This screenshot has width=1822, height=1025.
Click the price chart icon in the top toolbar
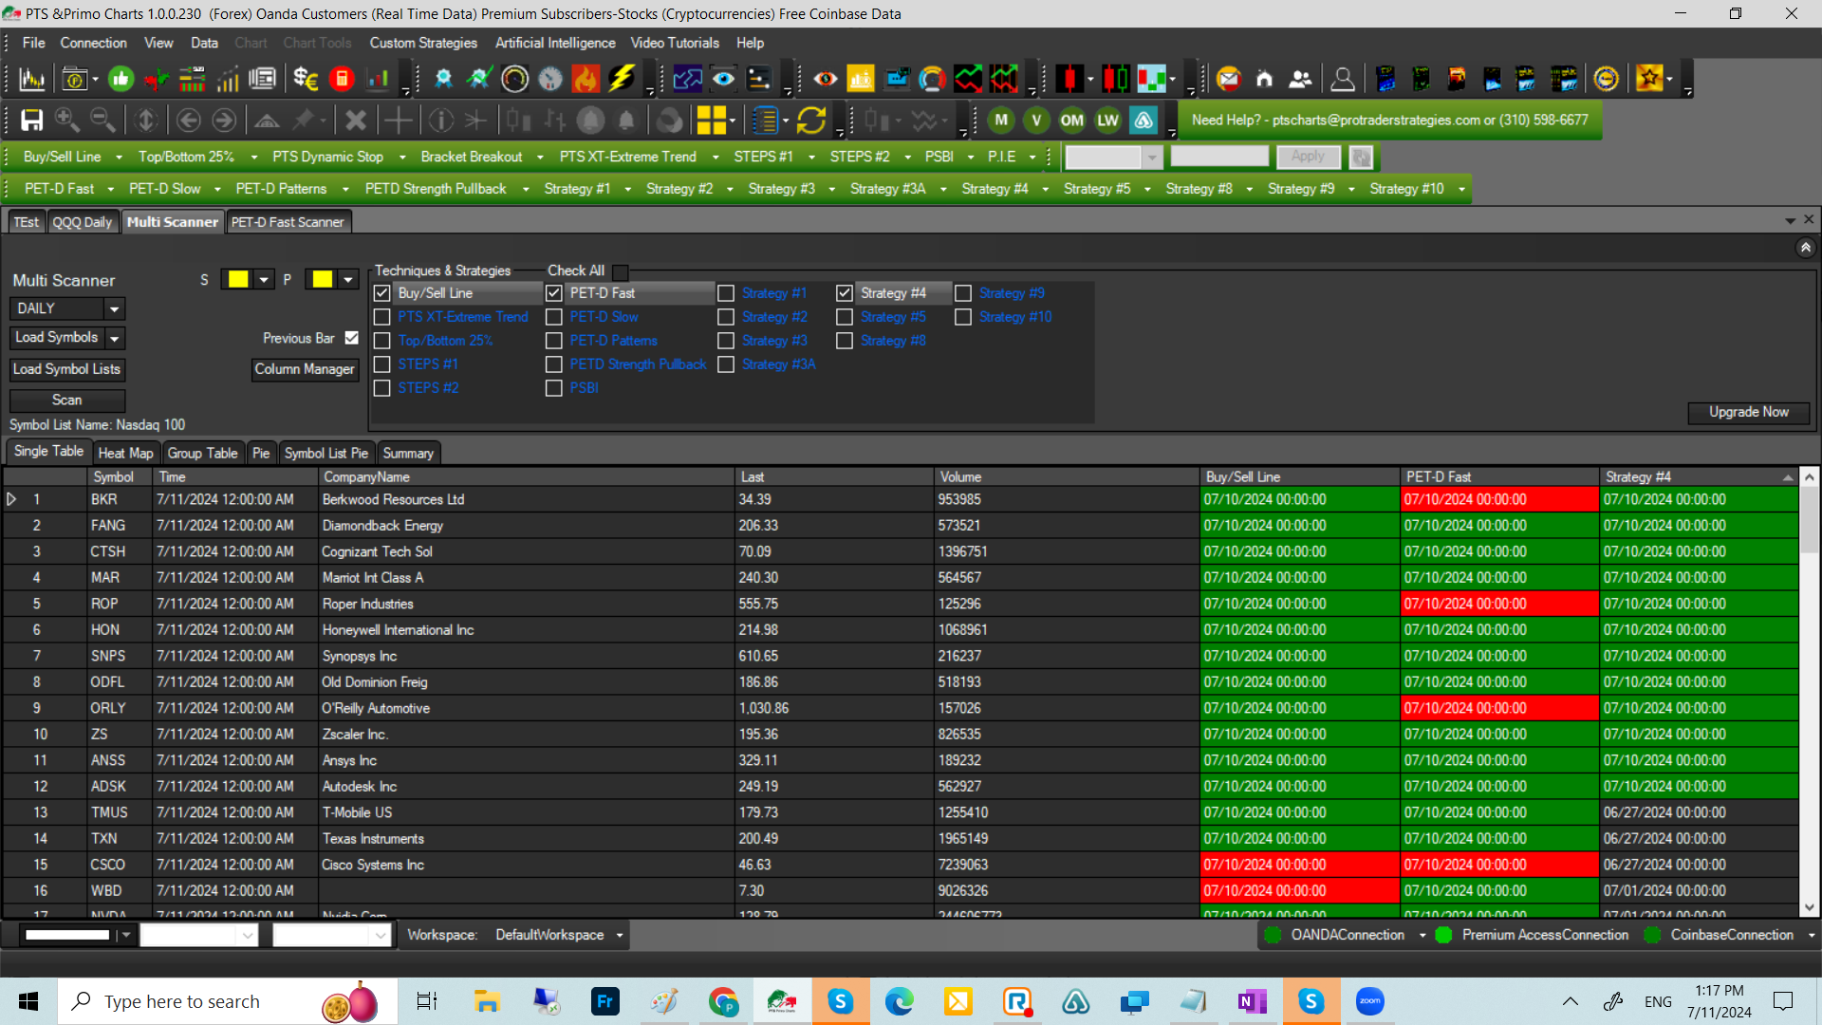tap(32, 80)
